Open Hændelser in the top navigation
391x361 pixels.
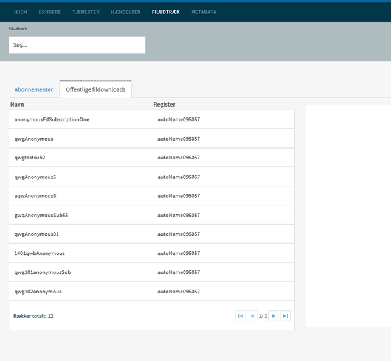tap(126, 12)
